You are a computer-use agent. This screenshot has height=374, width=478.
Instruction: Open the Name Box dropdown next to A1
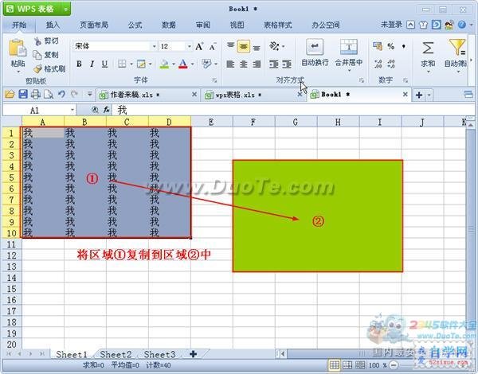click(72, 110)
